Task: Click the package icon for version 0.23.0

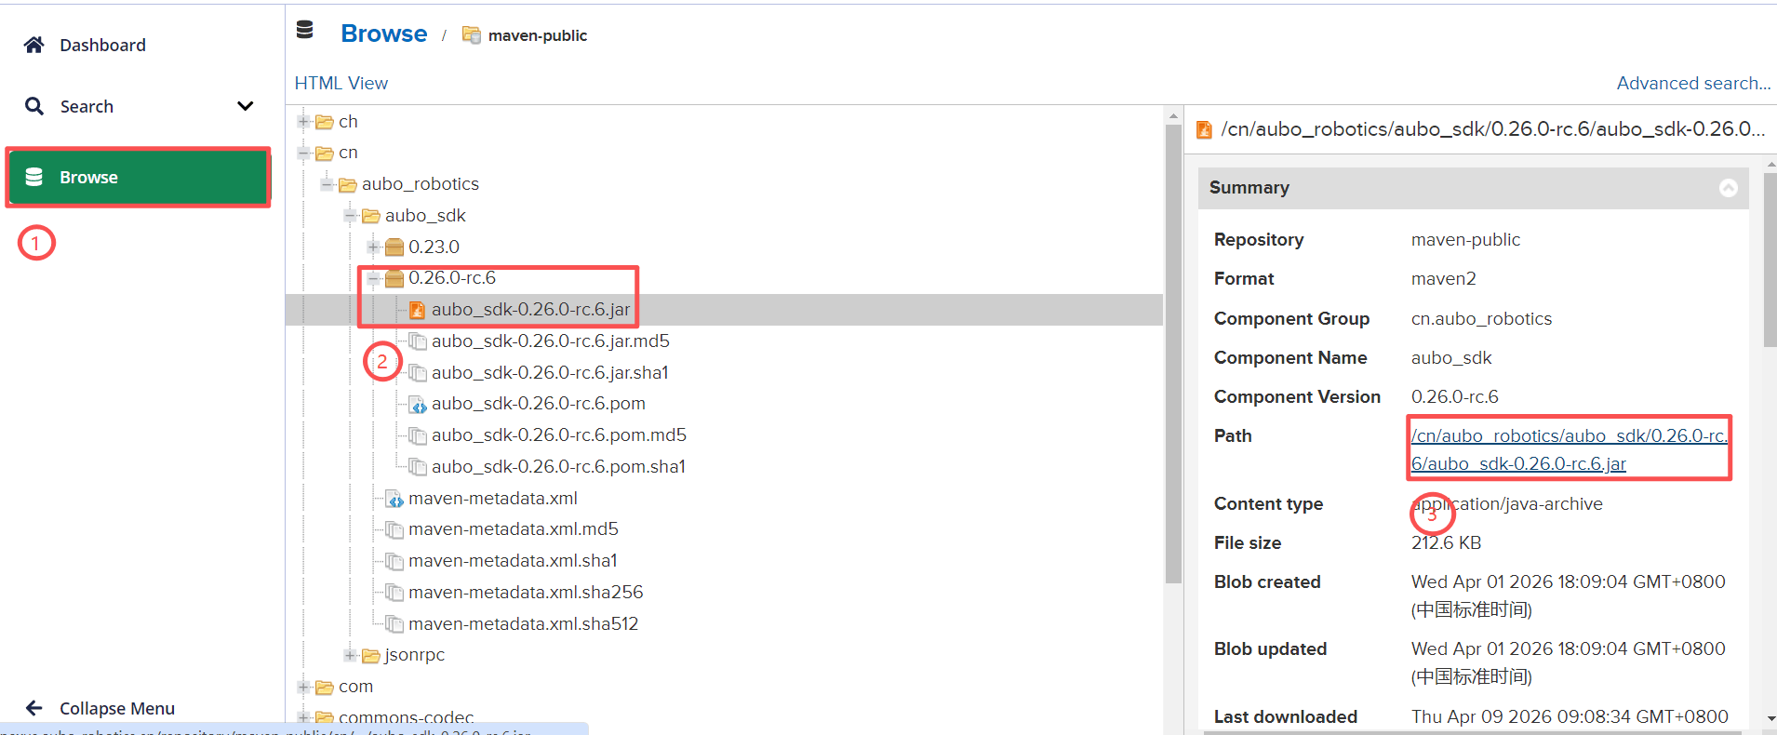Action: point(394,247)
